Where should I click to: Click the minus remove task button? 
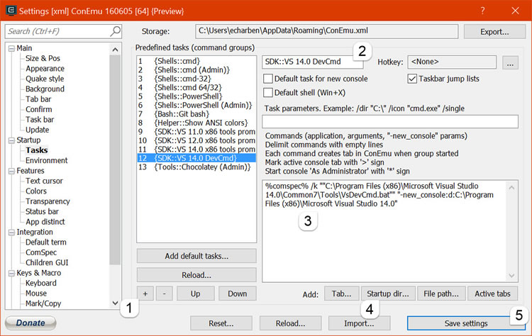click(165, 293)
